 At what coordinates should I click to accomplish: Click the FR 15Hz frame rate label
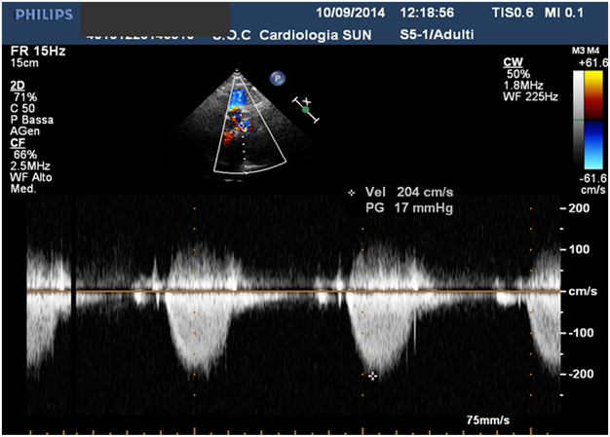point(31,51)
